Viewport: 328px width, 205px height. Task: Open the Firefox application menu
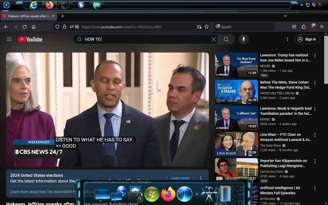[x=322, y=27]
